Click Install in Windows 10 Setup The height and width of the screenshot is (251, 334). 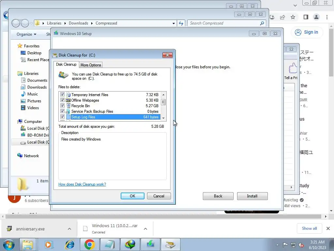tap(252, 196)
